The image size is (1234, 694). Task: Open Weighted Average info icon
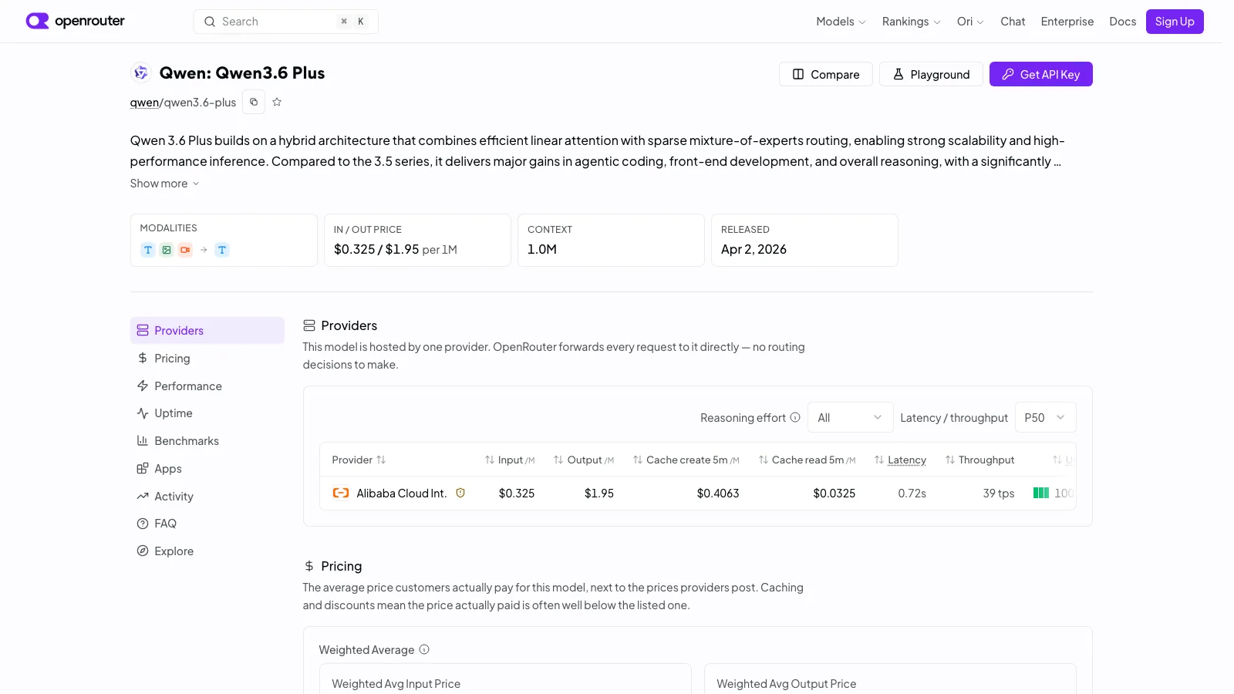point(424,649)
